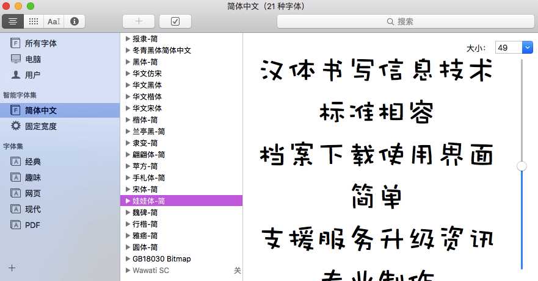
Task: Switch to custom text preview mode
Action: pyautogui.click(x=54, y=21)
